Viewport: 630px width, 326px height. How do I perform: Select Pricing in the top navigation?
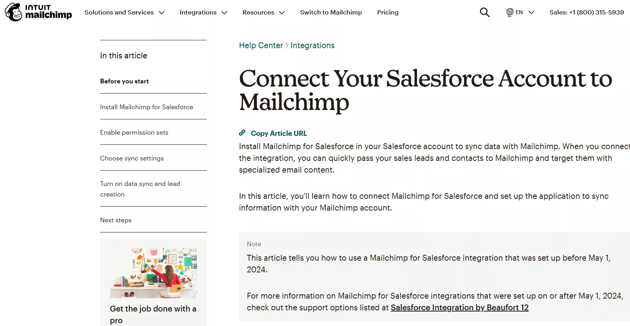coord(387,12)
